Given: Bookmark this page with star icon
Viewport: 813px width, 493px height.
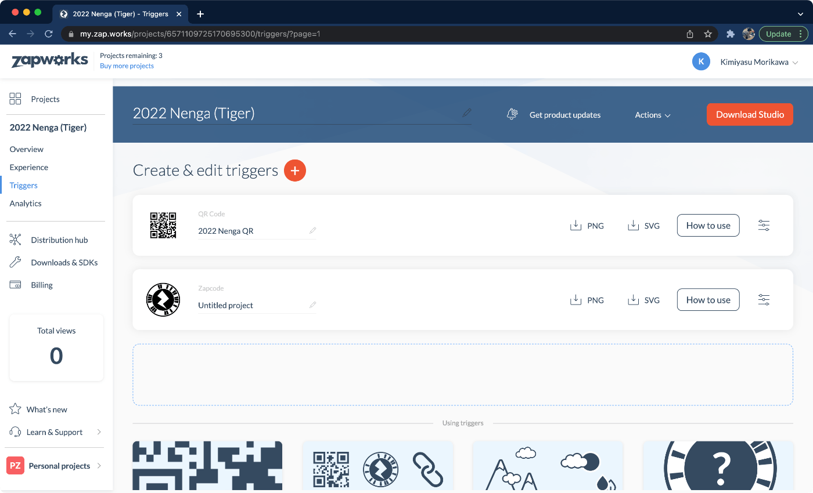Looking at the screenshot, I should point(708,34).
